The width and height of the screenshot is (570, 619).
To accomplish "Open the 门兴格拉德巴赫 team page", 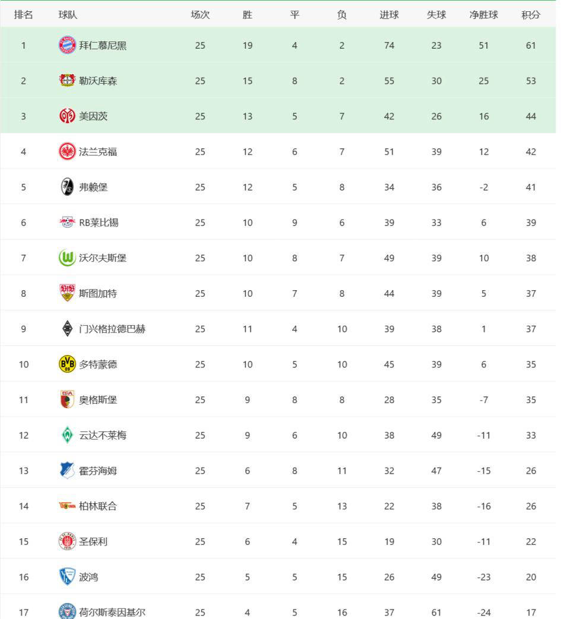I will pos(112,329).
